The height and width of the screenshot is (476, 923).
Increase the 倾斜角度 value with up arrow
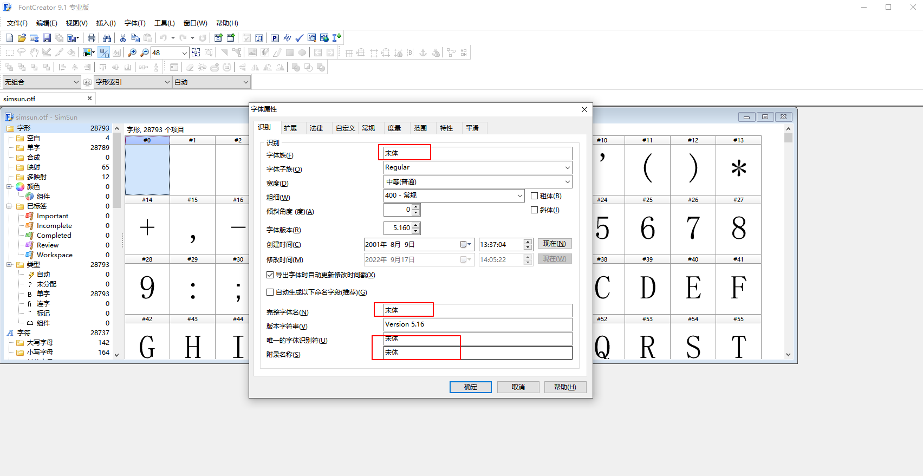[416, 207]
